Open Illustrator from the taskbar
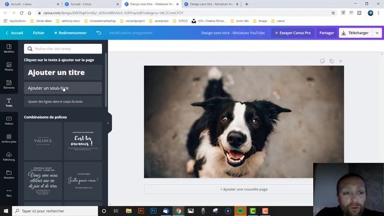This screenshot has width=384, height=216. (x=141, y=211)
